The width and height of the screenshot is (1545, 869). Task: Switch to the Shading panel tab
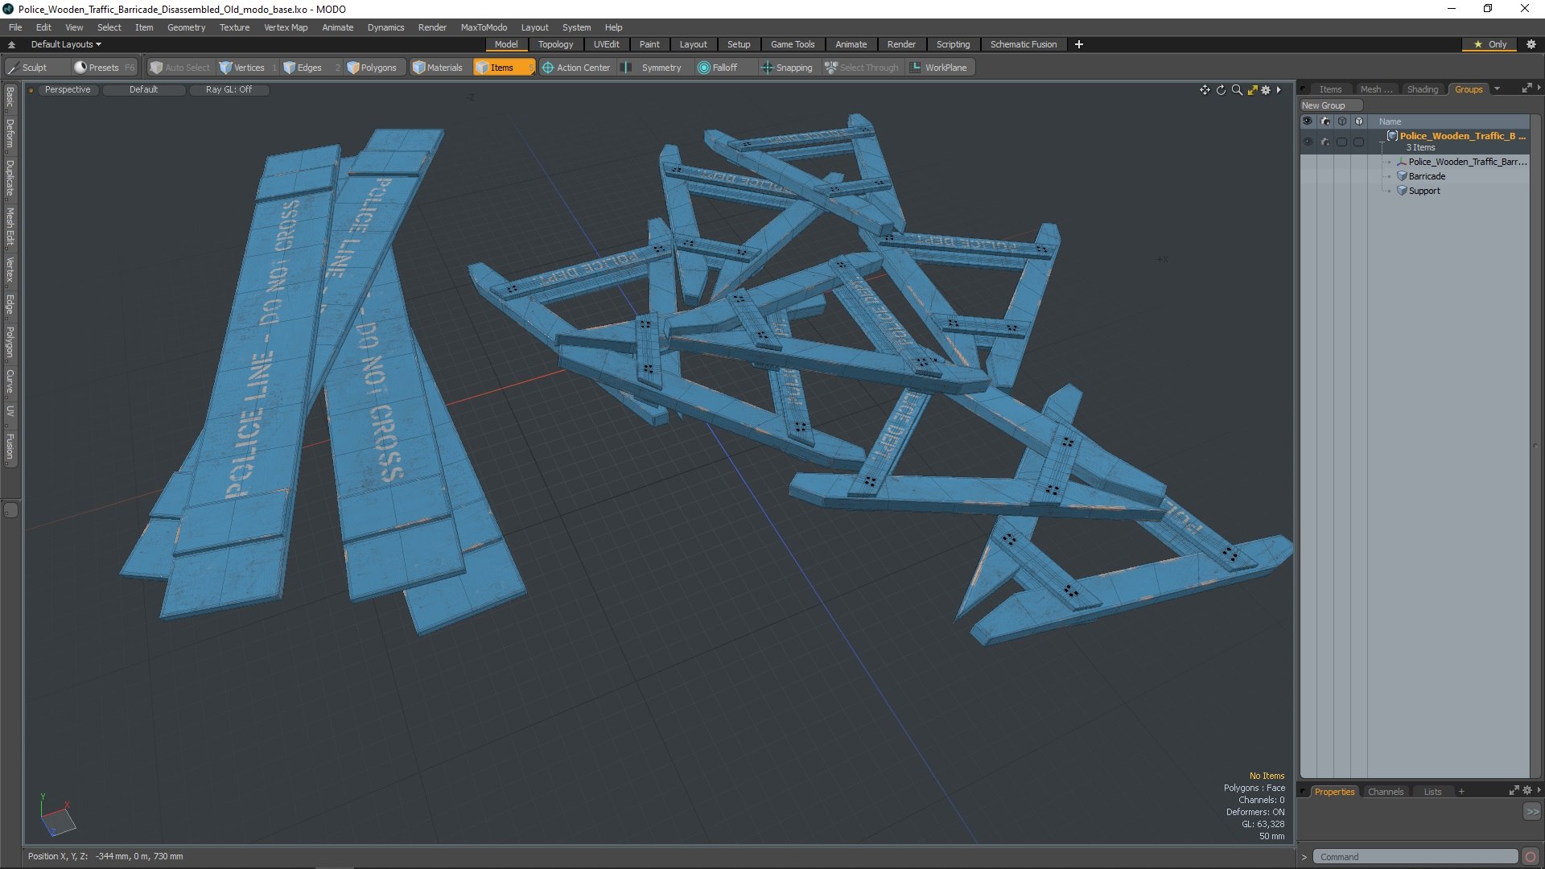pyautogui.click(x=1422, y=89)
